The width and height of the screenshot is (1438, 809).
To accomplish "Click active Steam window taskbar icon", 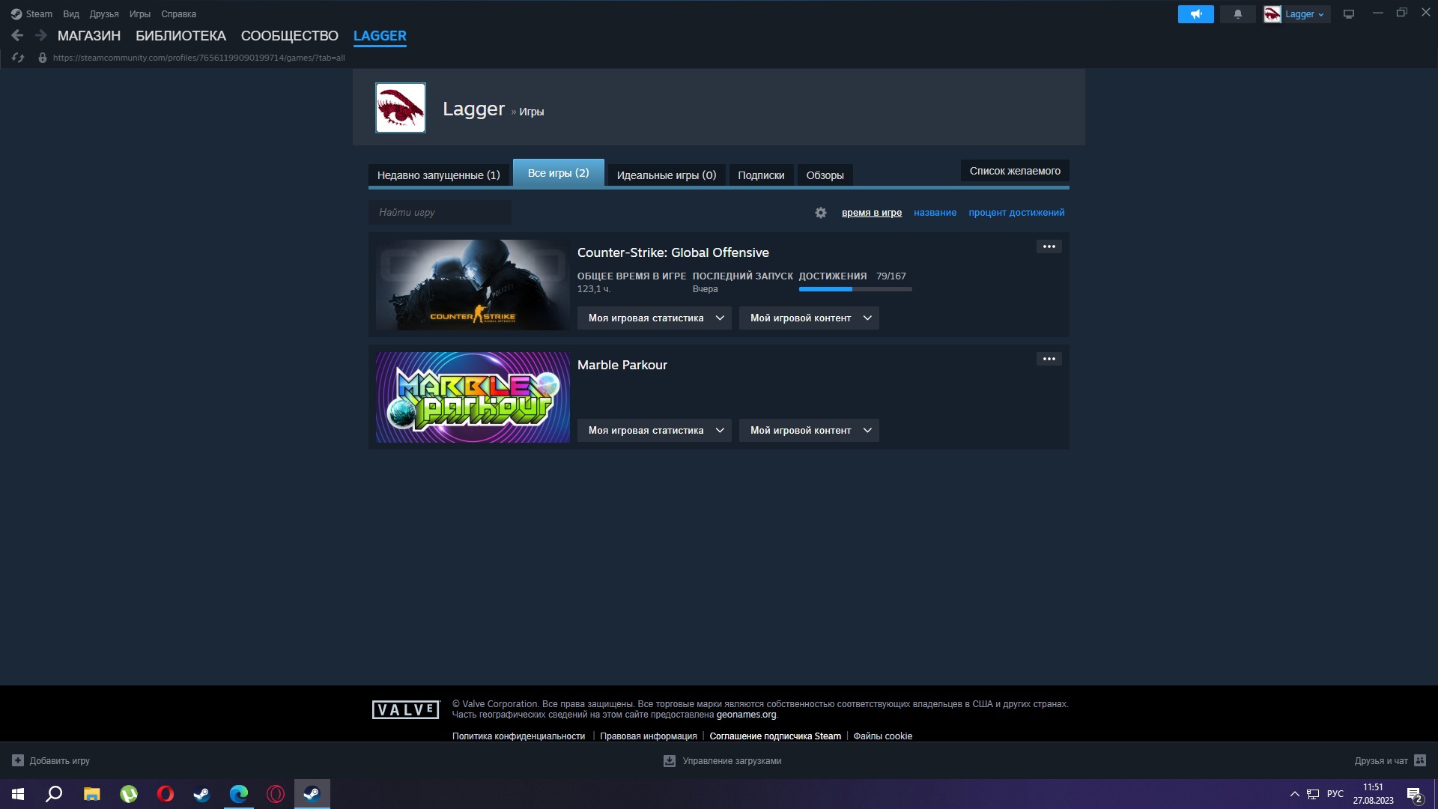I will 312,794.
